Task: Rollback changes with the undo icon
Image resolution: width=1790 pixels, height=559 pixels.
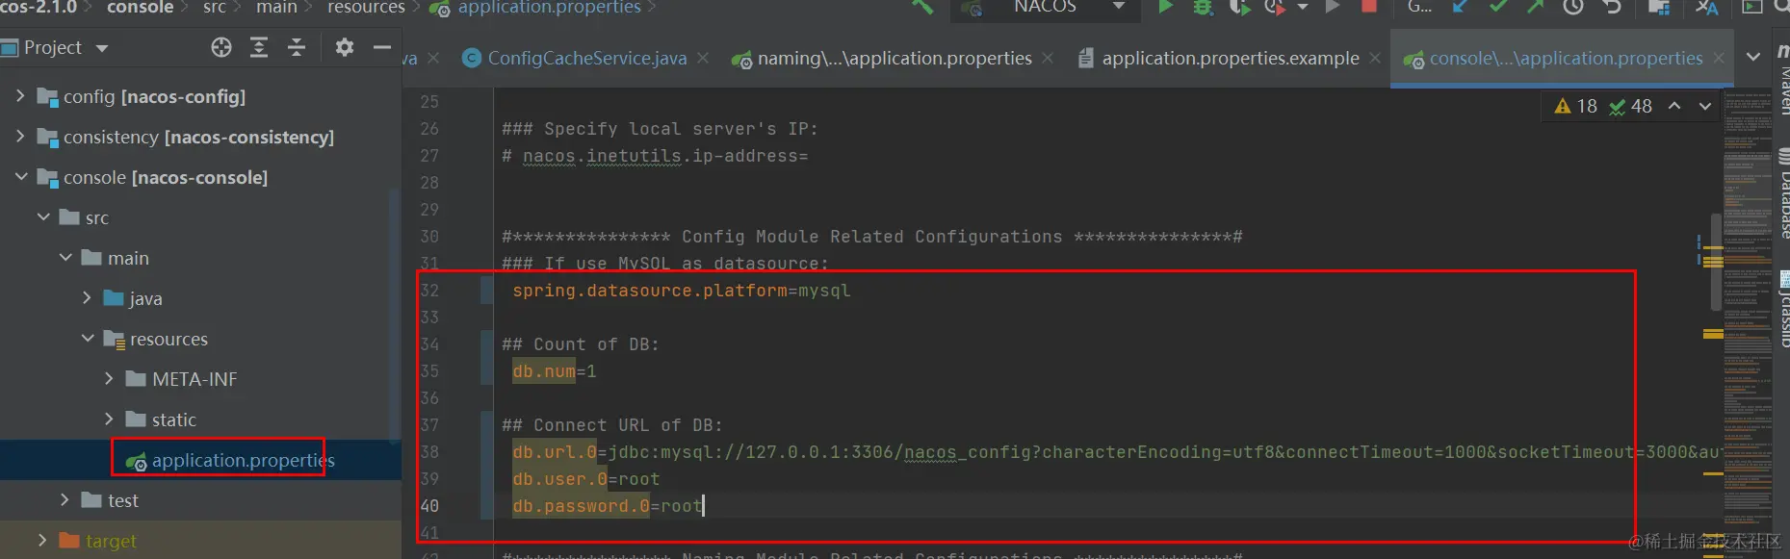Action: pos(1612,7)
